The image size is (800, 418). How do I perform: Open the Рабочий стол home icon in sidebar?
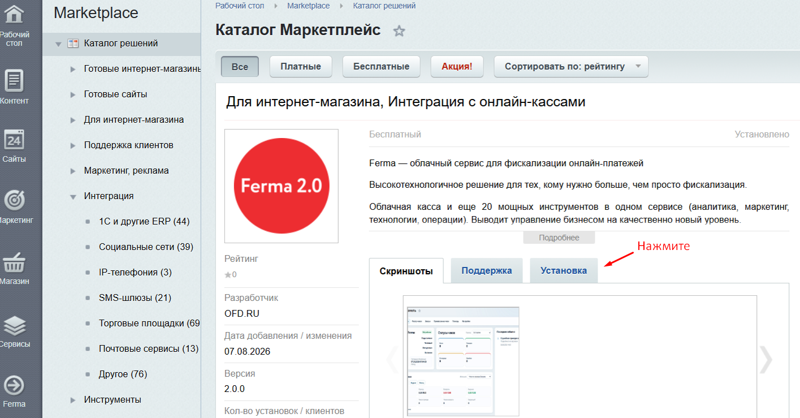point(14,14)
